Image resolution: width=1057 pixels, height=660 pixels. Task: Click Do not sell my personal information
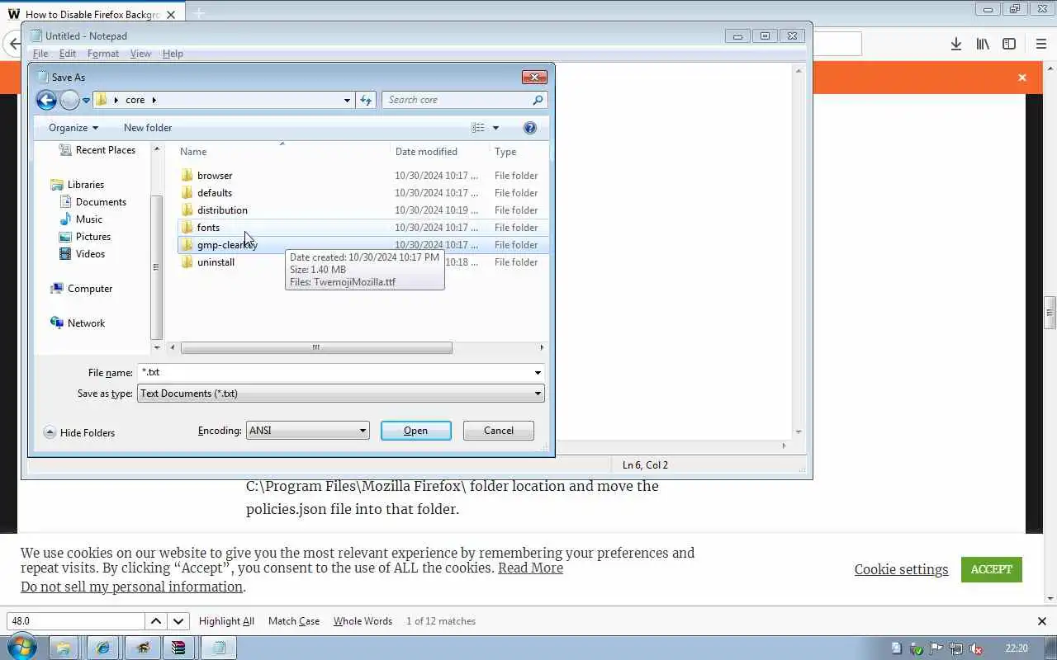coord(132,587)
